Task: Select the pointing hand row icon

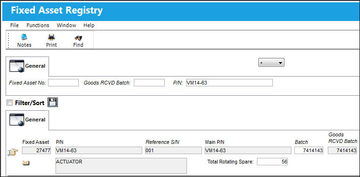Action: click(13, 152)
